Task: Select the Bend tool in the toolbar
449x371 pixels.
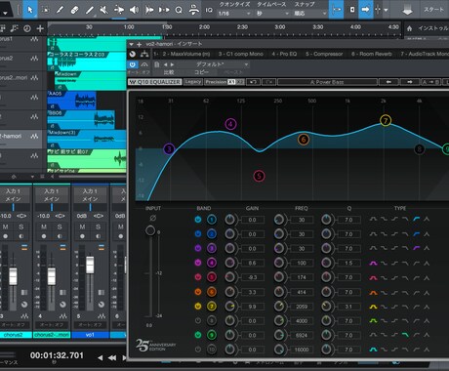Action: (119, 10)
